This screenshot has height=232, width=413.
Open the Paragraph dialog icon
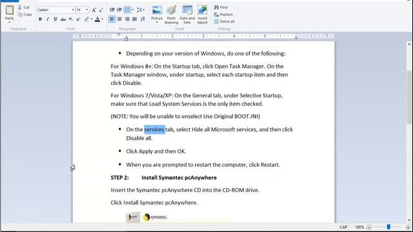coord(143,19)
